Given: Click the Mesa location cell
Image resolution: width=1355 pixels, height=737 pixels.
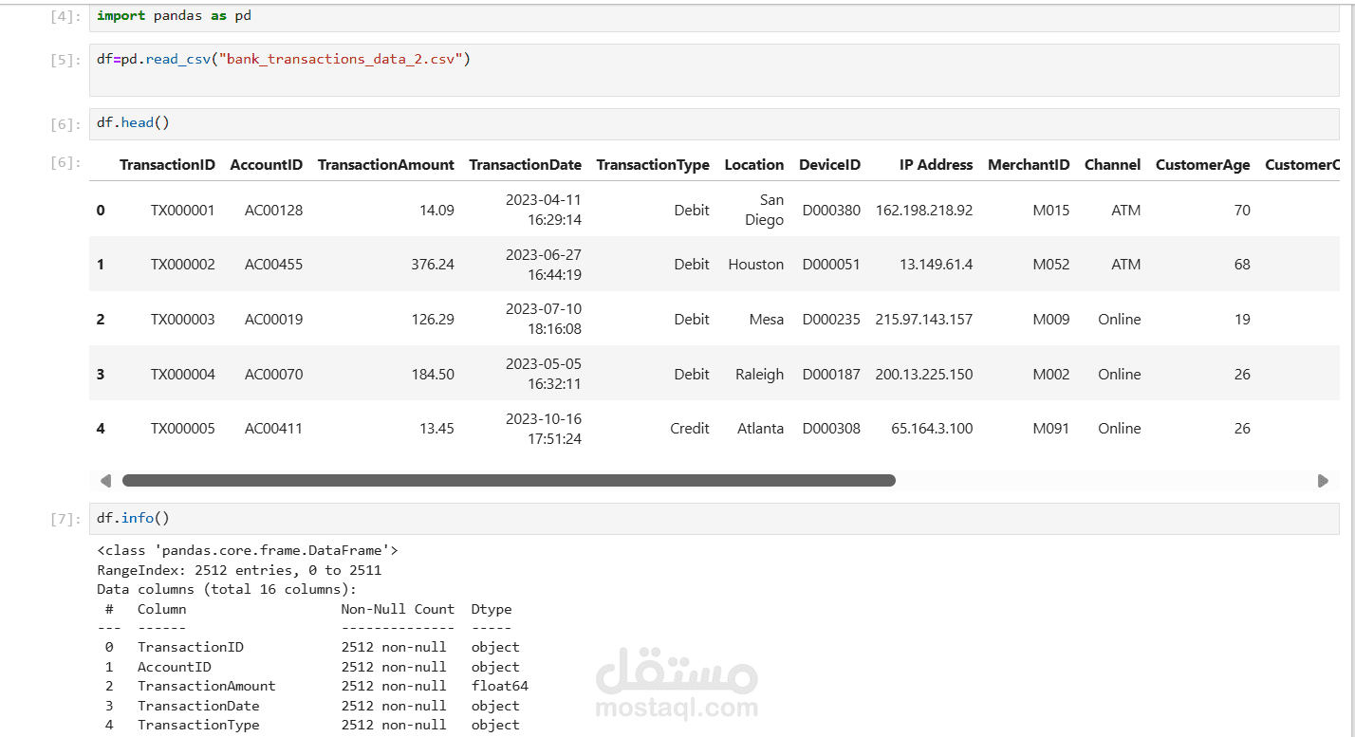Looking at the screenshot, I should click(767, 320).
